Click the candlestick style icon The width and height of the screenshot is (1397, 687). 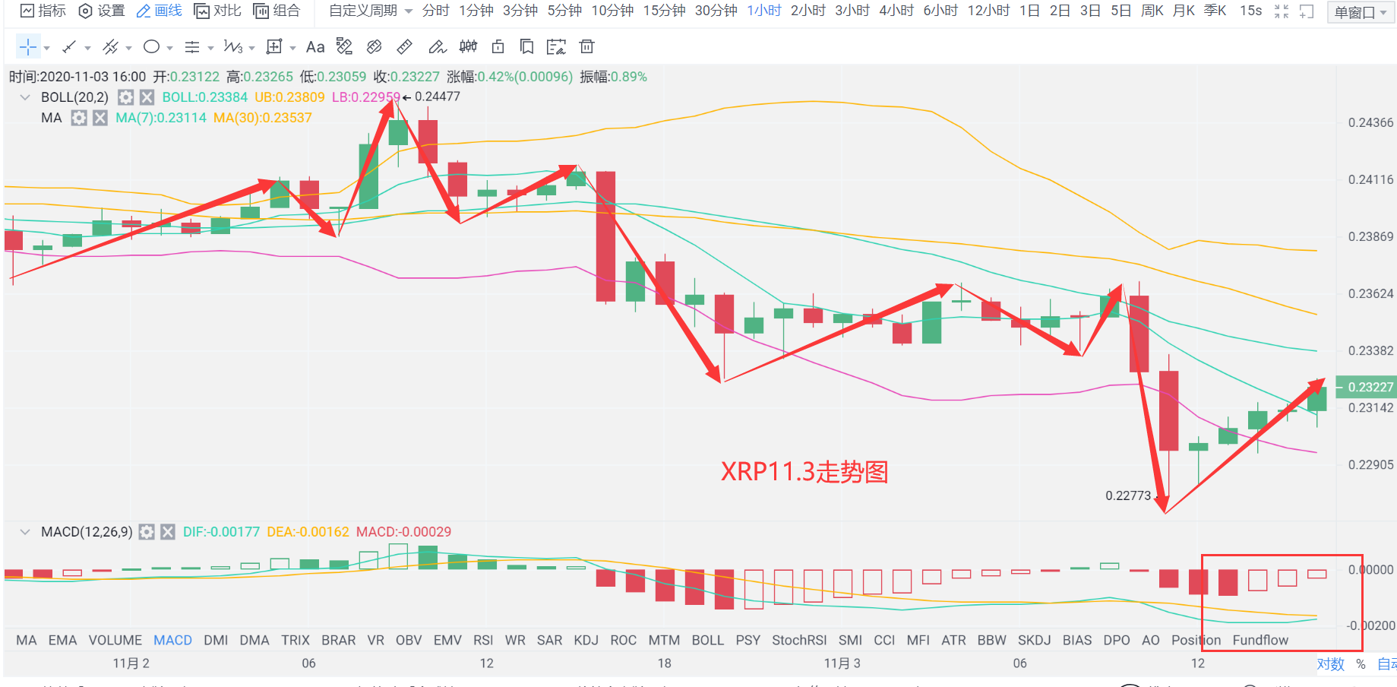(x=468, y=47)
